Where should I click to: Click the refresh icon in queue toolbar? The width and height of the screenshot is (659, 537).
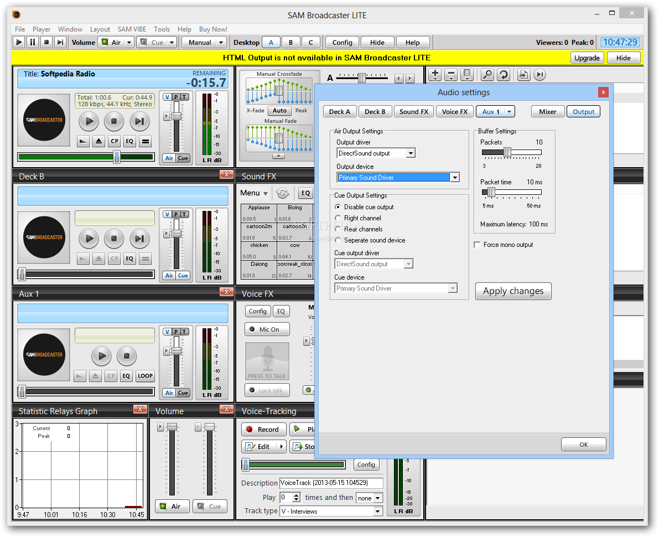504,75
